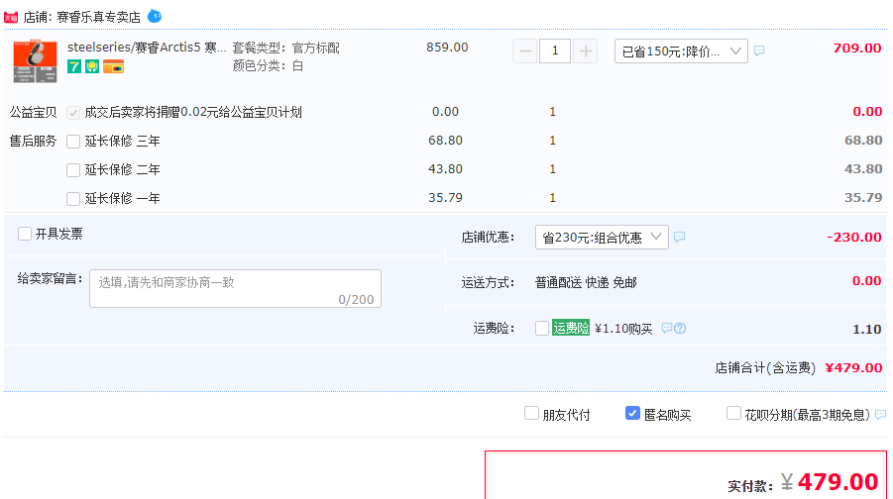
Task: Click the green 7-day return badge icon
Action: click(x=74, y=66)
